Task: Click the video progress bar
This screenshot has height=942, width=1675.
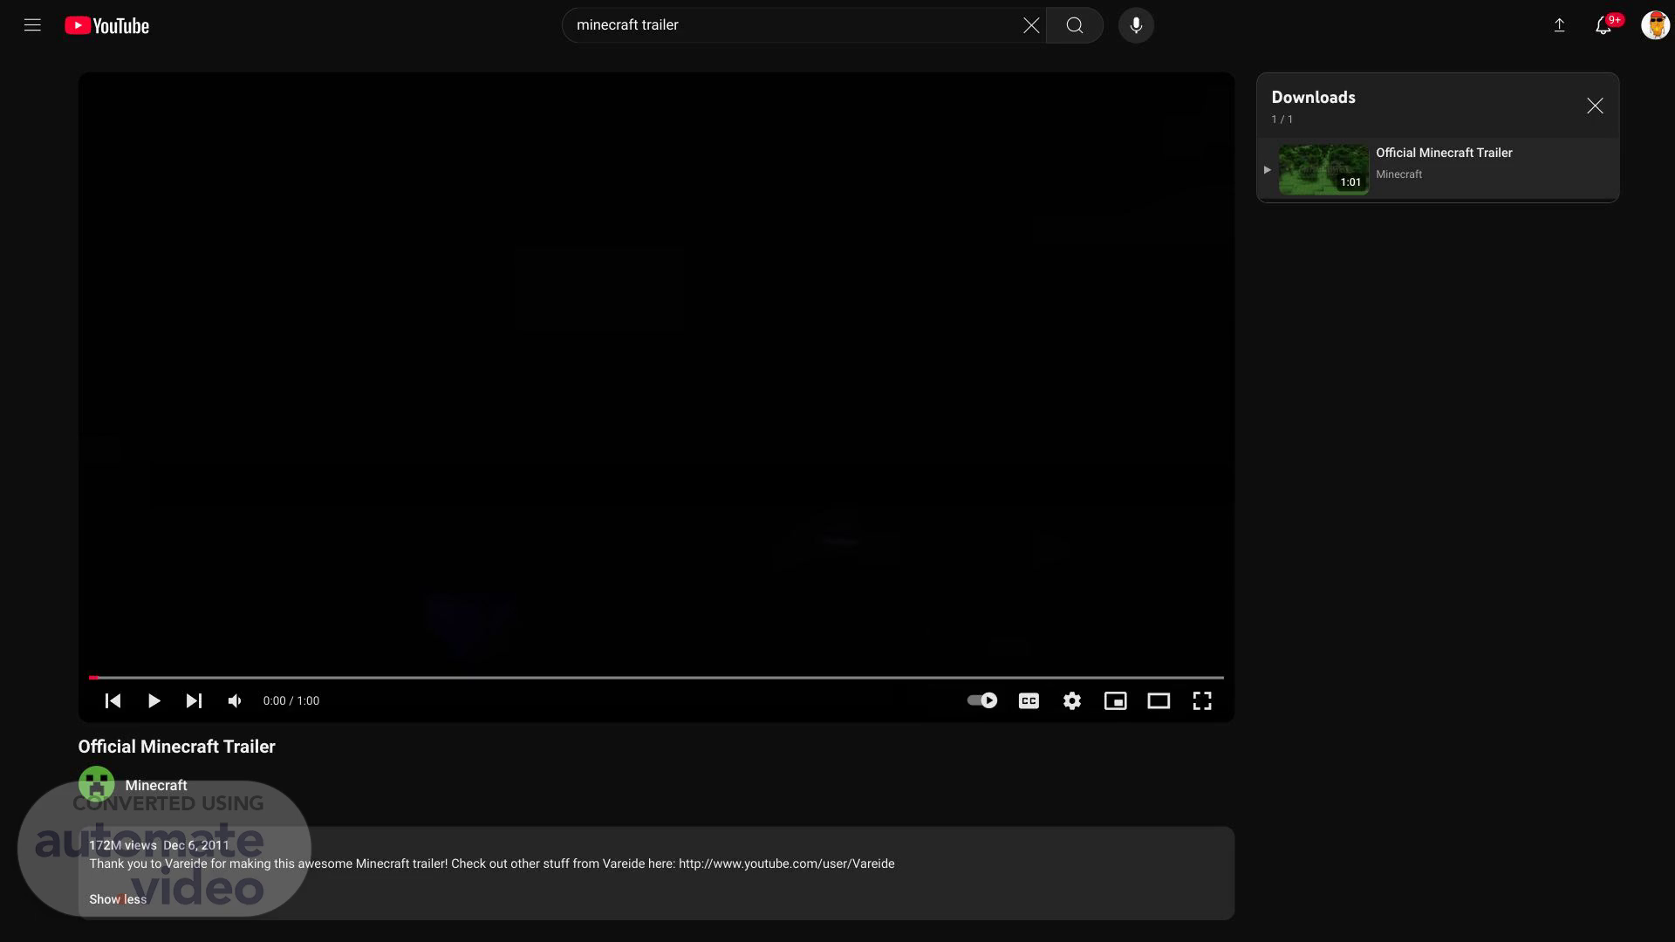Action: point(654,677)
